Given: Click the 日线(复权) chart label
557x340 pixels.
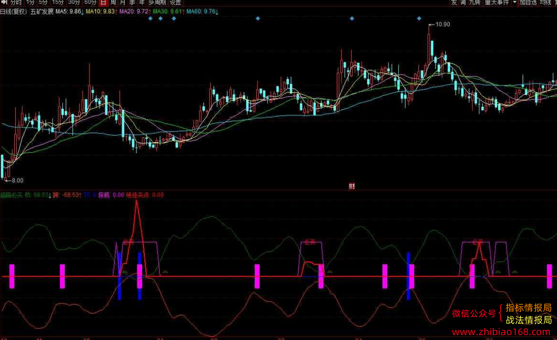Looking at the screenshot, I should (x=13, y=11).
